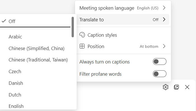196x111 pixels.
Task: Click the Position grid icon
Action: (82, 46)
